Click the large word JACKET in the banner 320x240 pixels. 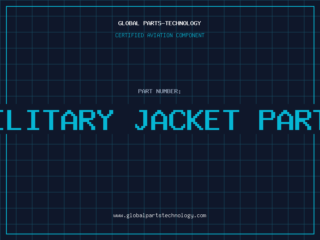coord(187,120)
